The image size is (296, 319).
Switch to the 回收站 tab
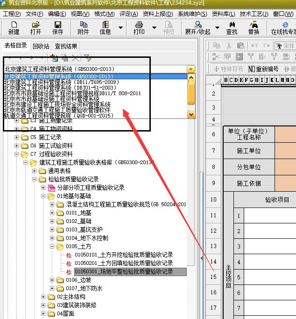tap(41, 46)
